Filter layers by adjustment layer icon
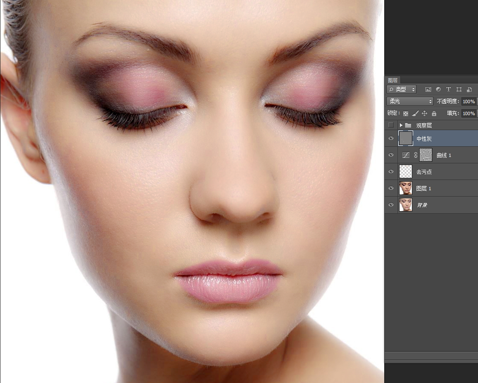The image size is (478, 383). (x=438, y=89)
